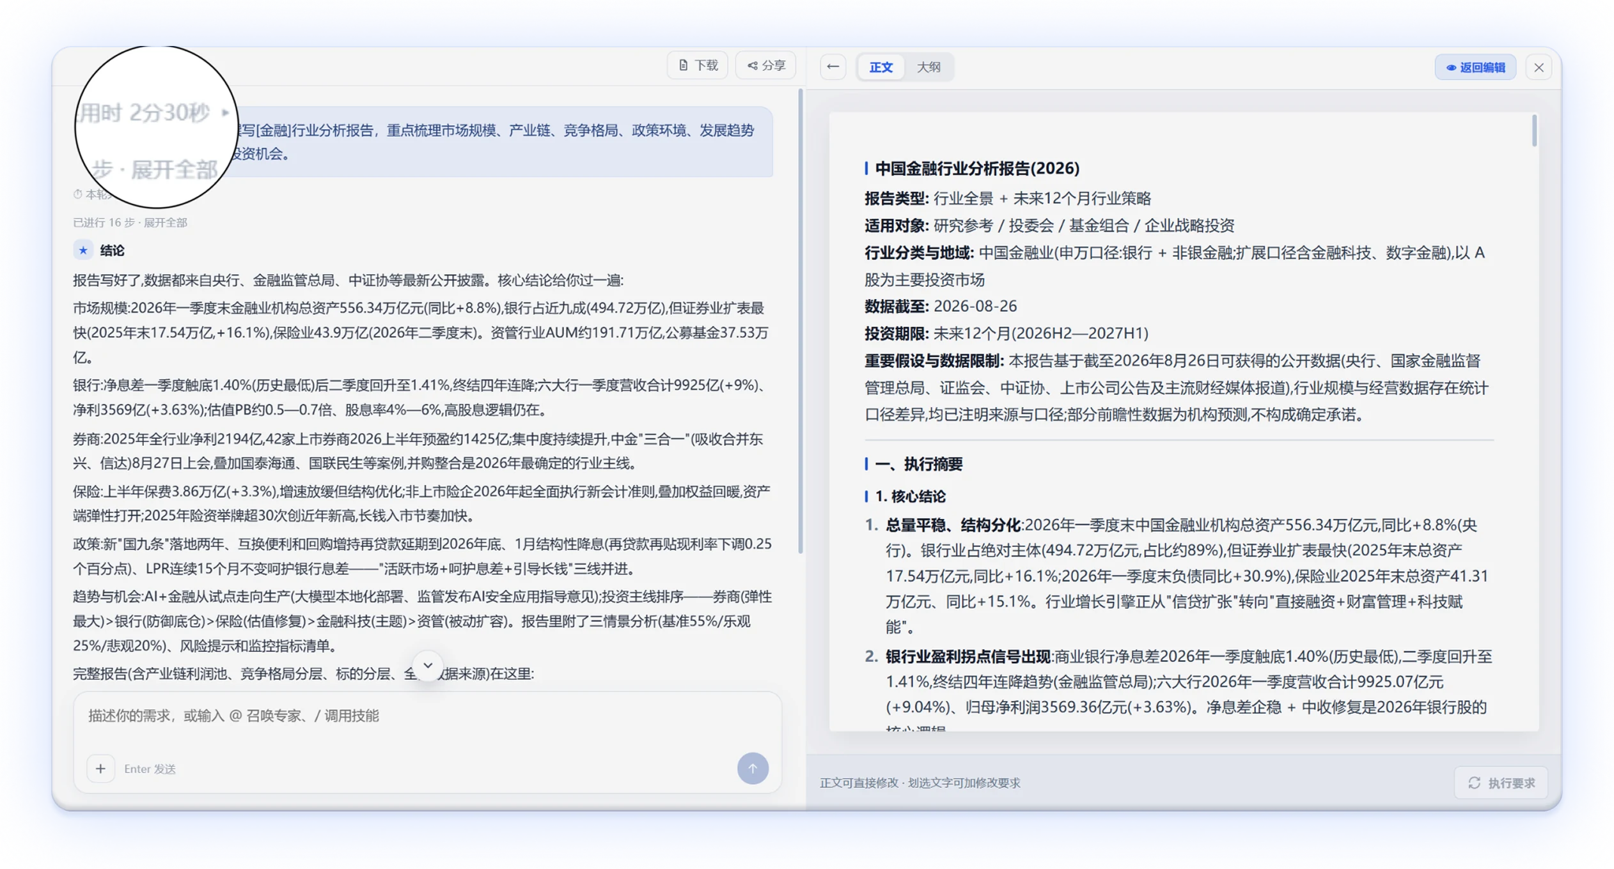Click the 报告类型 line in the report

pos(1008,199)
